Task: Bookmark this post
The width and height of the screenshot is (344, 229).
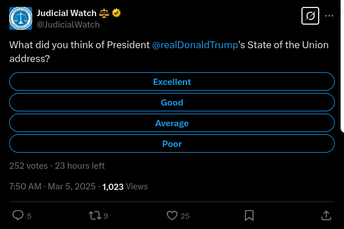Action: 249,215
